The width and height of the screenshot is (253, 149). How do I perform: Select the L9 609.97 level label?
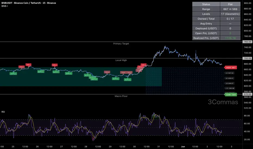tap(229, 83)
